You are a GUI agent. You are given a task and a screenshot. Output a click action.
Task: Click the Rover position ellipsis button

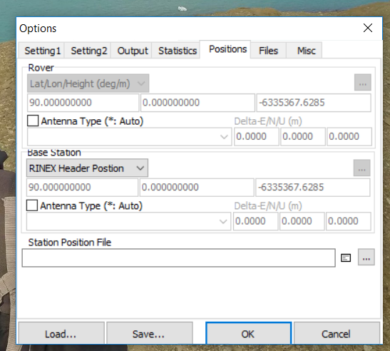[x=363, y=82]
